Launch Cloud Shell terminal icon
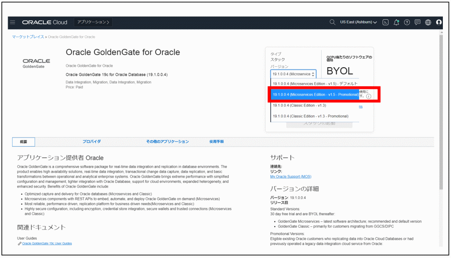 tap(386, 22)
